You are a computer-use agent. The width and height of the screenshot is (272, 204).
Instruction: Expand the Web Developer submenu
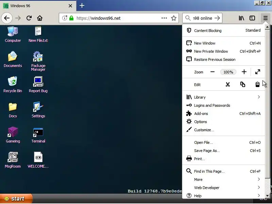click(223, 188)
